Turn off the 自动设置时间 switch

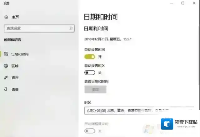[90, 57]
